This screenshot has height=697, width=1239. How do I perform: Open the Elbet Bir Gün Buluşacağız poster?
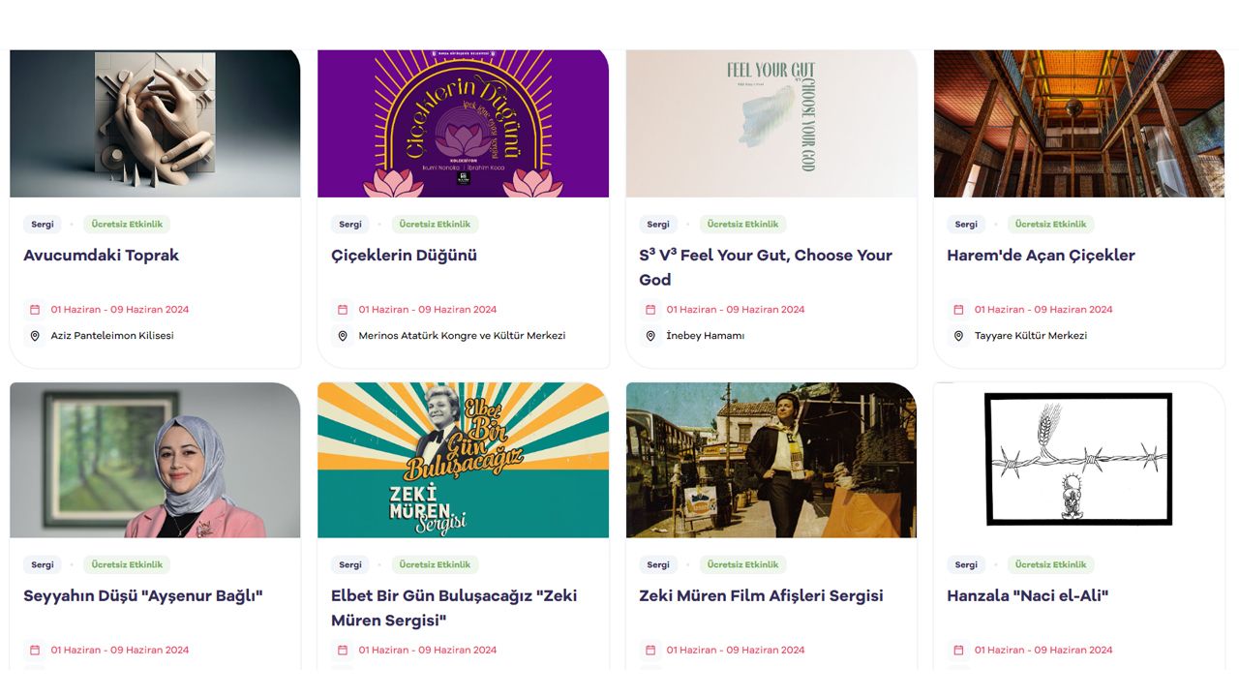[x=463, y=460]
